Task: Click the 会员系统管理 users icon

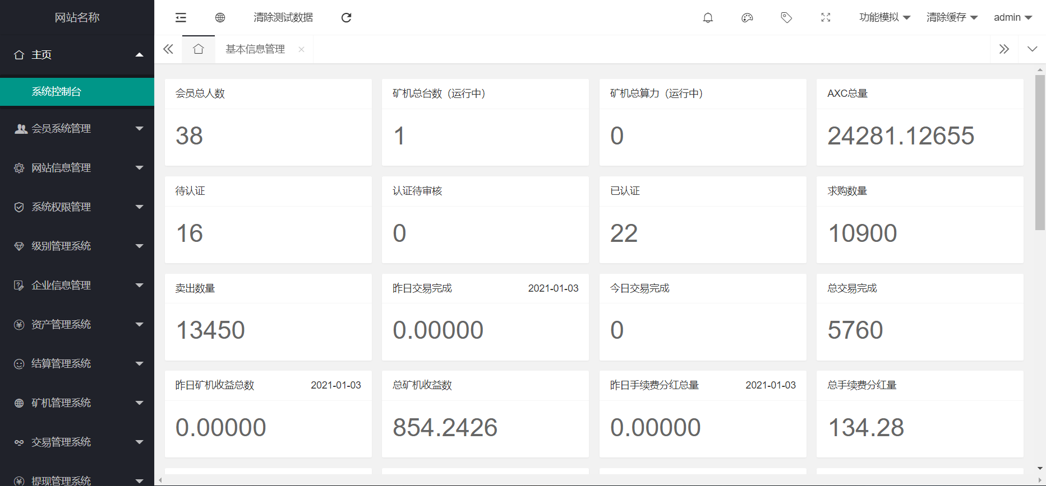Action: coord(20,129)
